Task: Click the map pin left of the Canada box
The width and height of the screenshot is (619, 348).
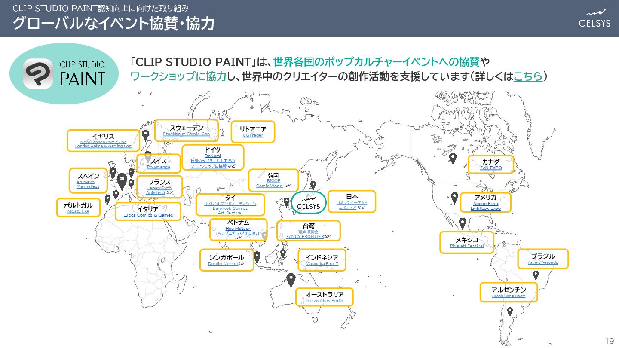Action: coord(452,159)
